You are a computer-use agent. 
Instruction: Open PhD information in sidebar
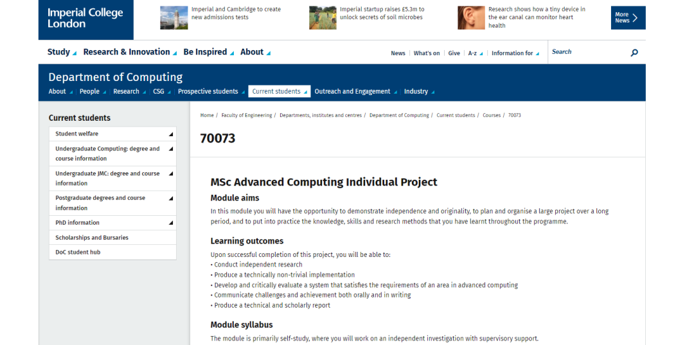coord(78,223)
